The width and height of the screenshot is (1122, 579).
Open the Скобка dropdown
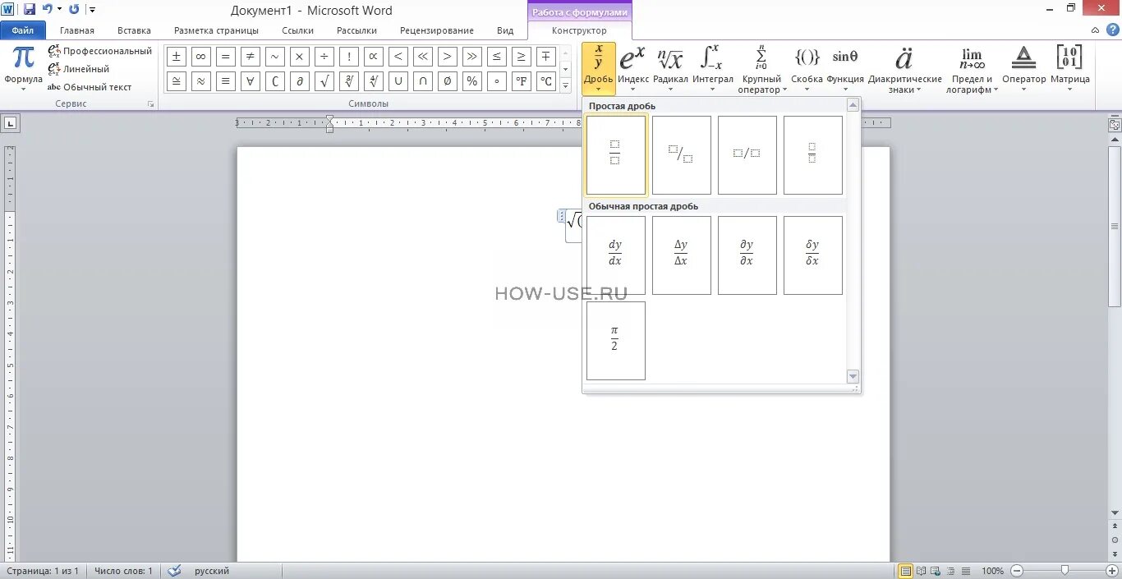point(807,69)
